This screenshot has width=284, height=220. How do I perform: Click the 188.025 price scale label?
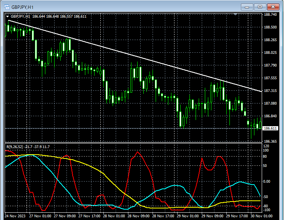pyautogui.click(x=270, y=53)
